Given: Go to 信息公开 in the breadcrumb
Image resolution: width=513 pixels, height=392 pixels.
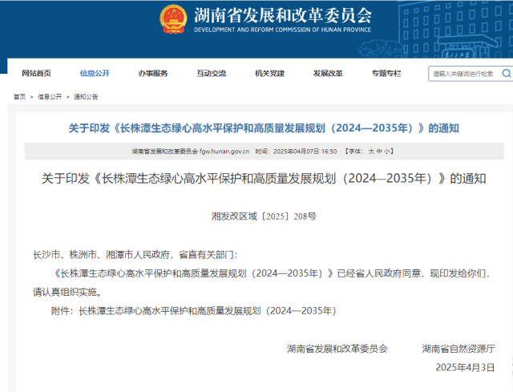Looking at the screenshot, I should point(50,96).
